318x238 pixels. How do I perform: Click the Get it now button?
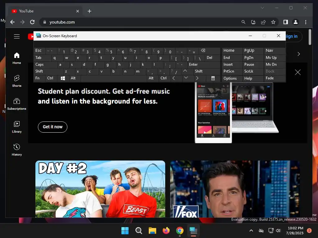[x=52, y=127]
